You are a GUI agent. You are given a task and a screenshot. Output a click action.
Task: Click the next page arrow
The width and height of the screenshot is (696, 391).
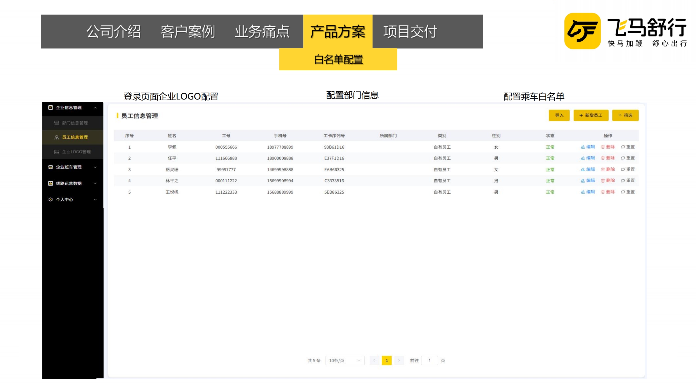click(399, 361)
